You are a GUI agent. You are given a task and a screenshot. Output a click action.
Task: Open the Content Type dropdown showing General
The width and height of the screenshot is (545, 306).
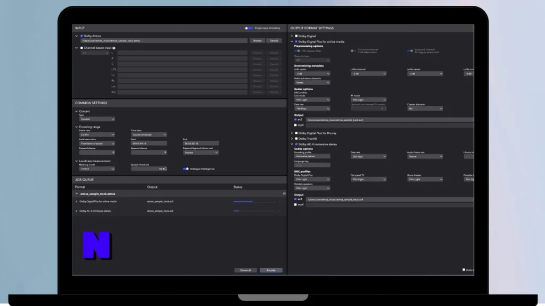point(97,119)
